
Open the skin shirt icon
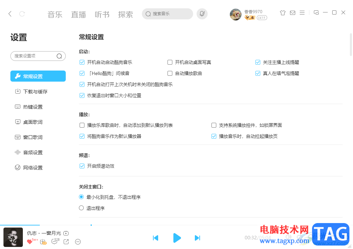[x=283, y=12]
